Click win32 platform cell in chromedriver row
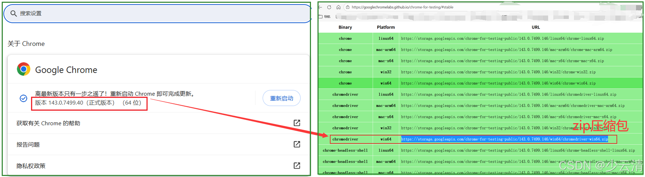Viewport: 645px width, 177px height. point(386,128)
